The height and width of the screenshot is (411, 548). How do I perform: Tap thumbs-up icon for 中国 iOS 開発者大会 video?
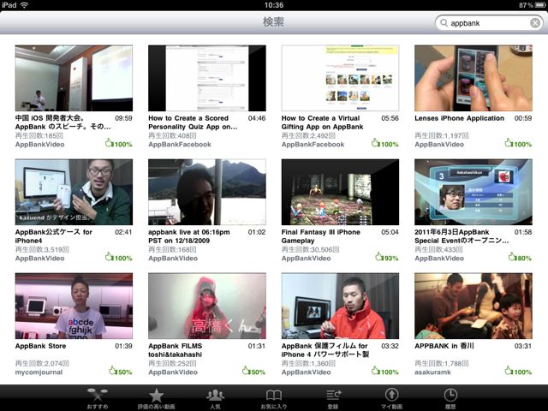pyautogui.click(x=110, y=143)
